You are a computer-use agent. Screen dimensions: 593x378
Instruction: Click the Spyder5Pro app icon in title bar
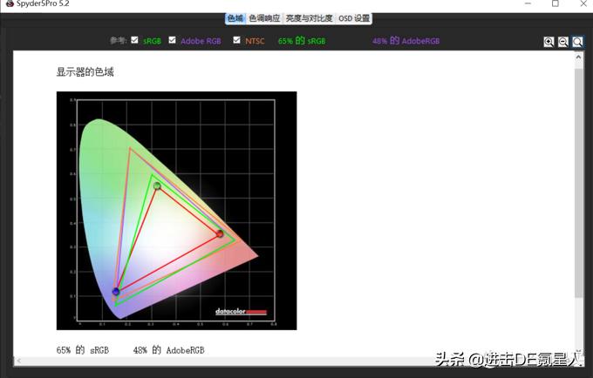coord(10,3)
